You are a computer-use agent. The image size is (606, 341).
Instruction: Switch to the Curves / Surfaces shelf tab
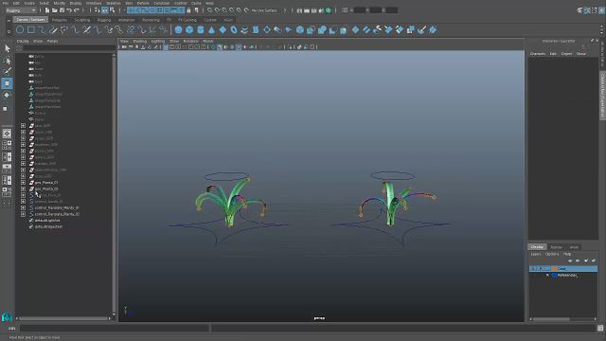(x=30, y=19)
